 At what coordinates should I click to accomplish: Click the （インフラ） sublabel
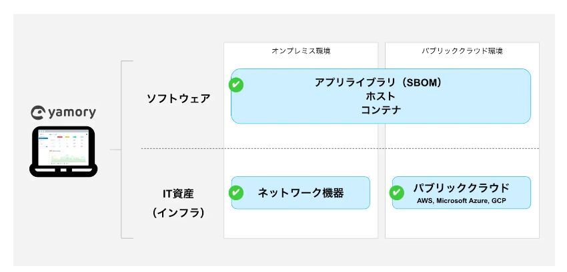(178, 213)
